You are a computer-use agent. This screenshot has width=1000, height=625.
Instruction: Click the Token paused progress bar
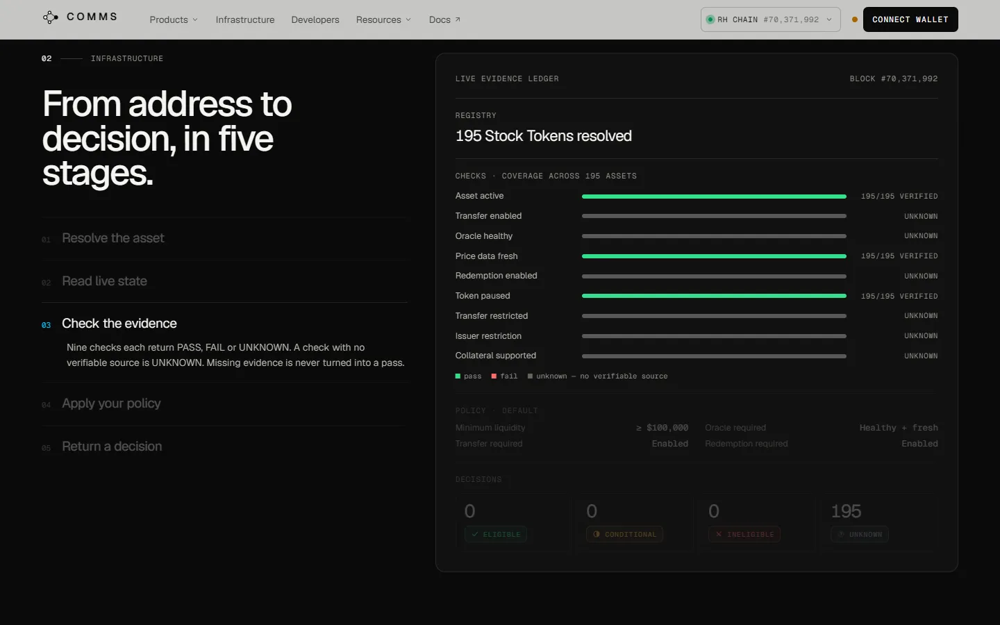coord(714,296)
